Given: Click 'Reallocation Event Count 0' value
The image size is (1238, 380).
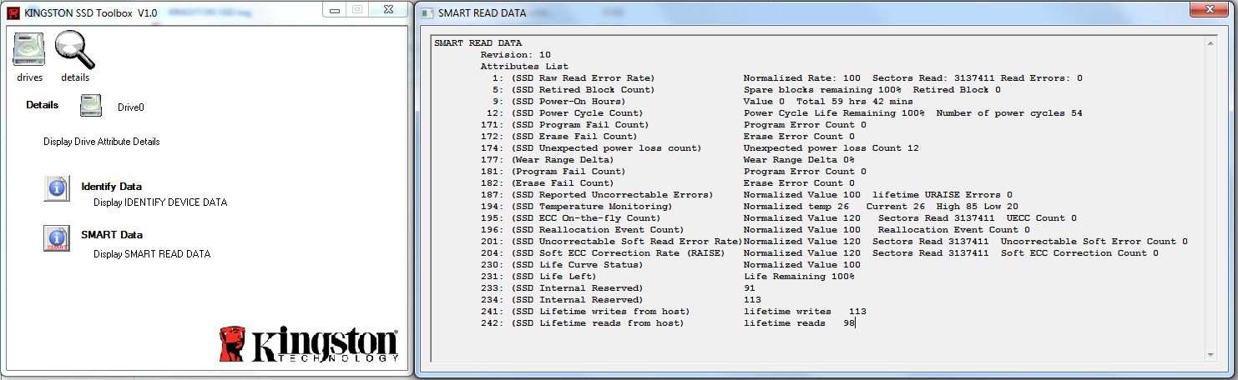Looking at the screenshot, I should 954,229.
